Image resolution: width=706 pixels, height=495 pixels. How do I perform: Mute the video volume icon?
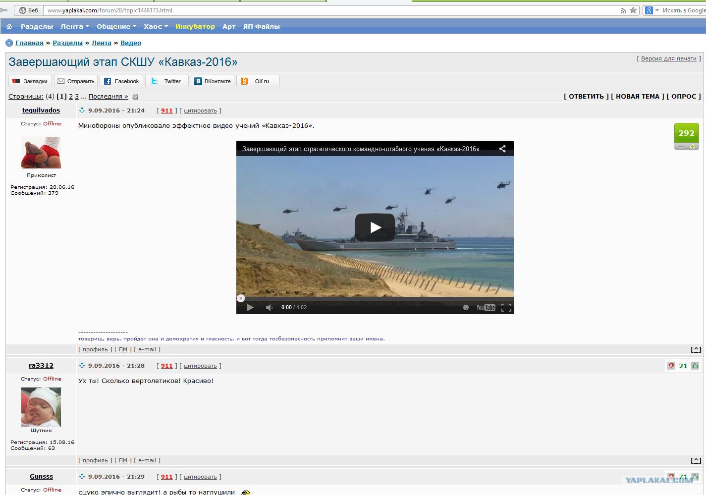click(x=269, y=308)
